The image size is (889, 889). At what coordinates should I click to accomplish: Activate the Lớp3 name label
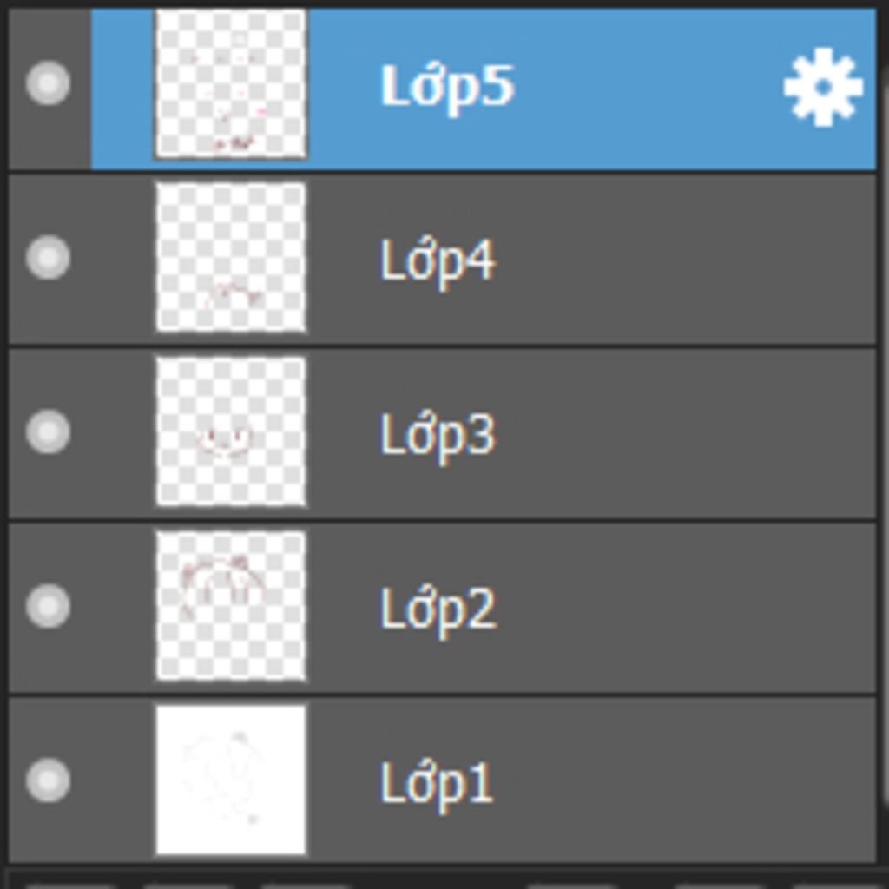[438, 436]
